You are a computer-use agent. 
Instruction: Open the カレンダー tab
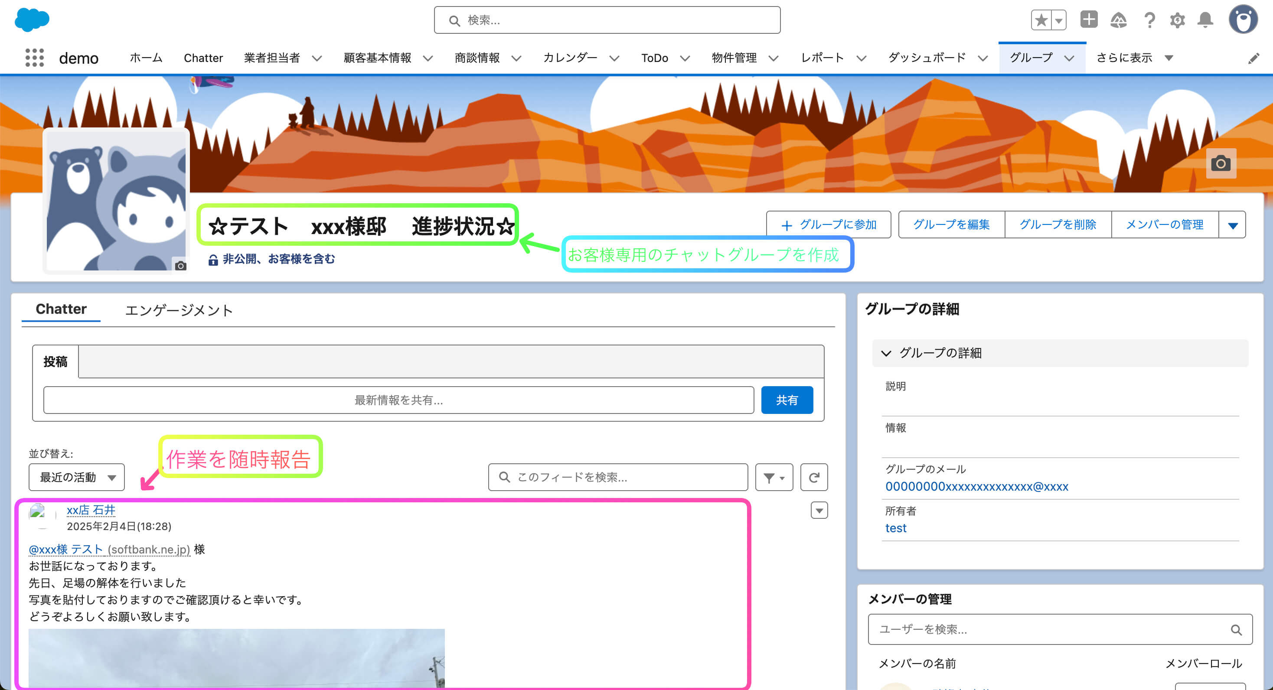click(x=570, y=58)
